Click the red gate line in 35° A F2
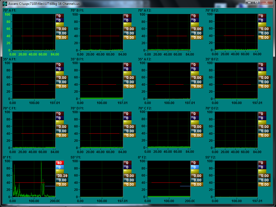Screen dimensions: 276x207 click(170, 84)
